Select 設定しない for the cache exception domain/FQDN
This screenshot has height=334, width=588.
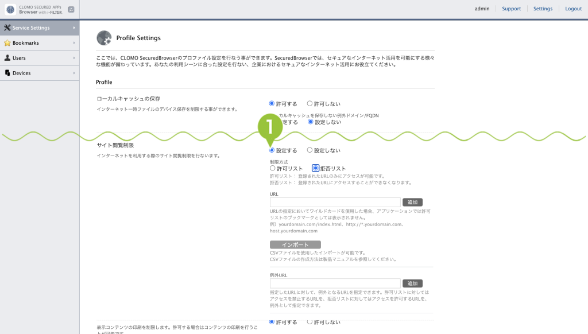(311, 122)
